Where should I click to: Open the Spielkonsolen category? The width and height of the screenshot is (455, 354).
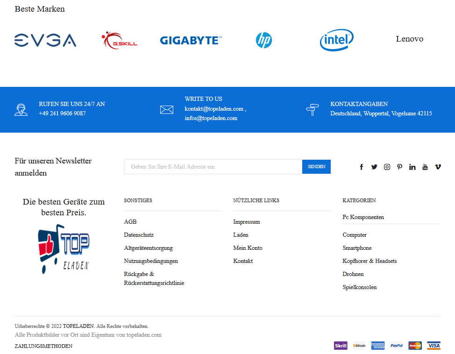tap(360, 287)
